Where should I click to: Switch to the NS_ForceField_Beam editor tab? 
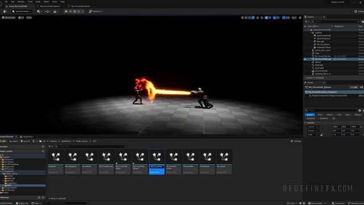point(80,6)
